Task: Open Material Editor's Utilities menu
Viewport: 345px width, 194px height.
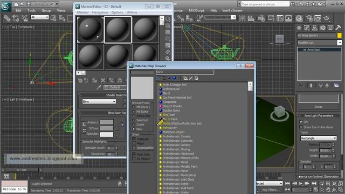Action: [132, 12]
